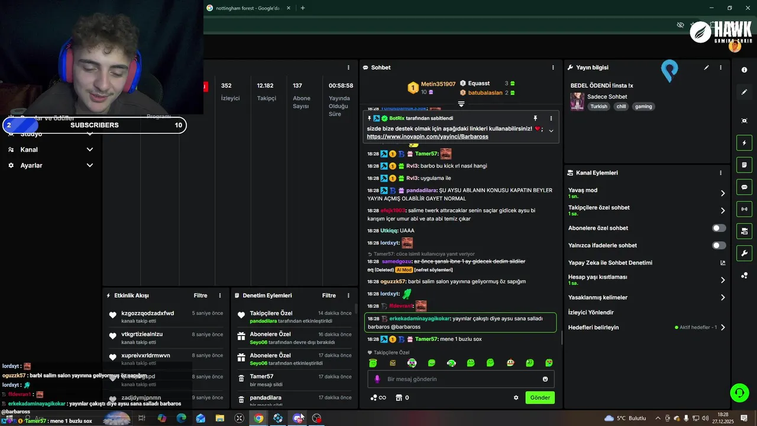The height and width of the screenshot is (426, 757).
Task: Click the focus frame icon in right sidebar
Action: point(744,121)
